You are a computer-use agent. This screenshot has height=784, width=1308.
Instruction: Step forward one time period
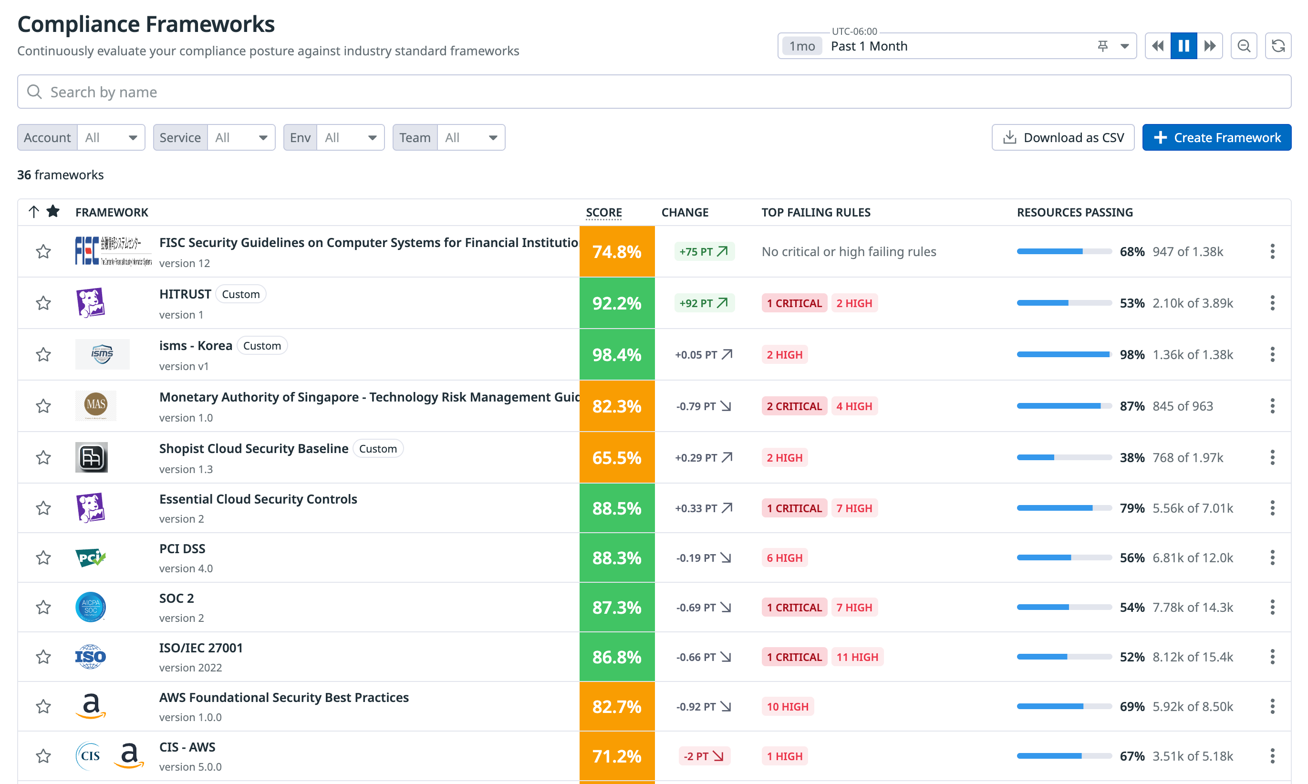(x=1209, y=46)
